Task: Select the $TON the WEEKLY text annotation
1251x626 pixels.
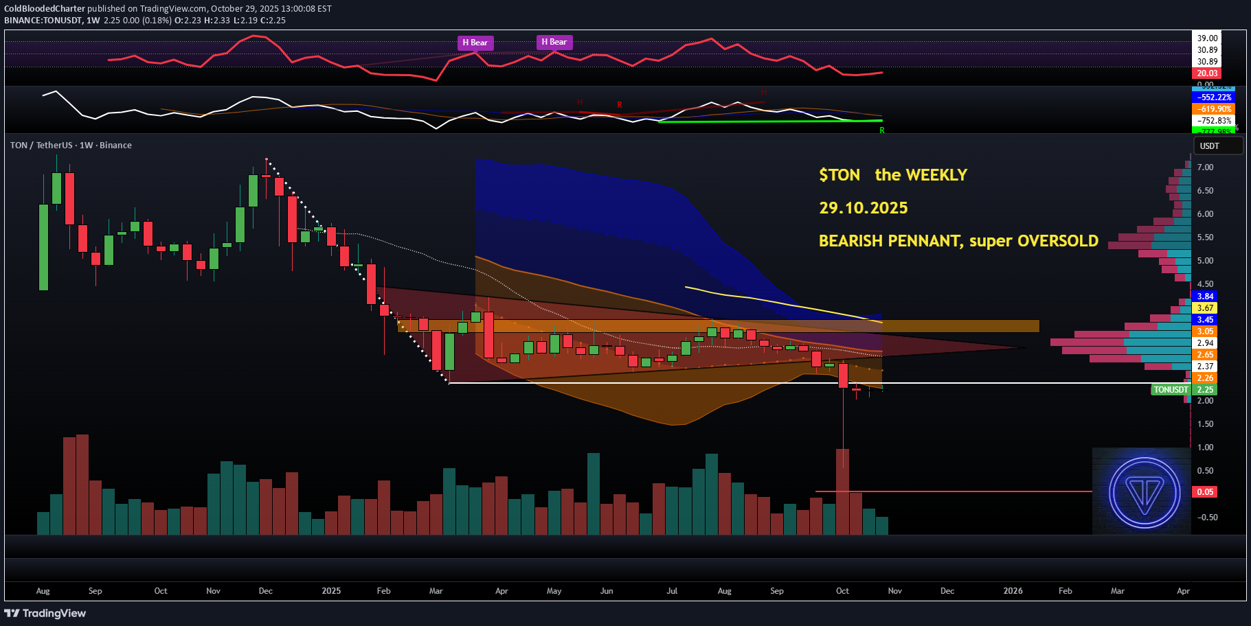Action: [892, 175]
